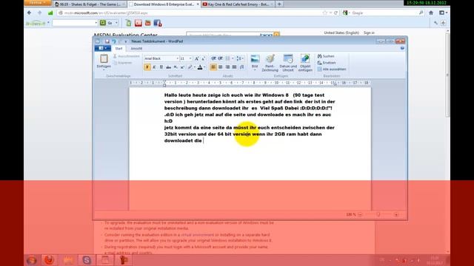Viewport: 474px width, 266px height.
Task: Open the Windows Start orb
Action: click(x=32, y=260)
